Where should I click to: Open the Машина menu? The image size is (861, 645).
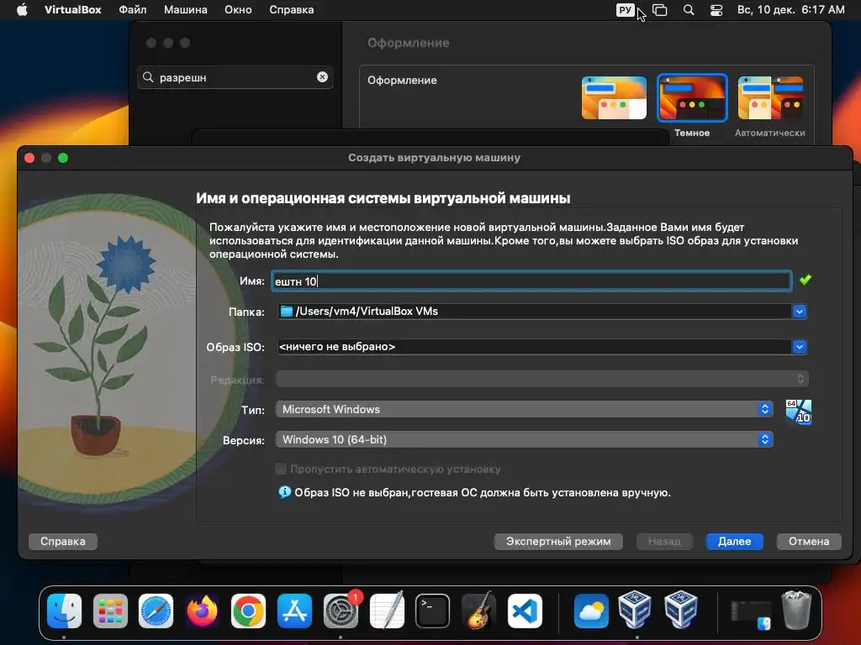(x=186, y=10)
